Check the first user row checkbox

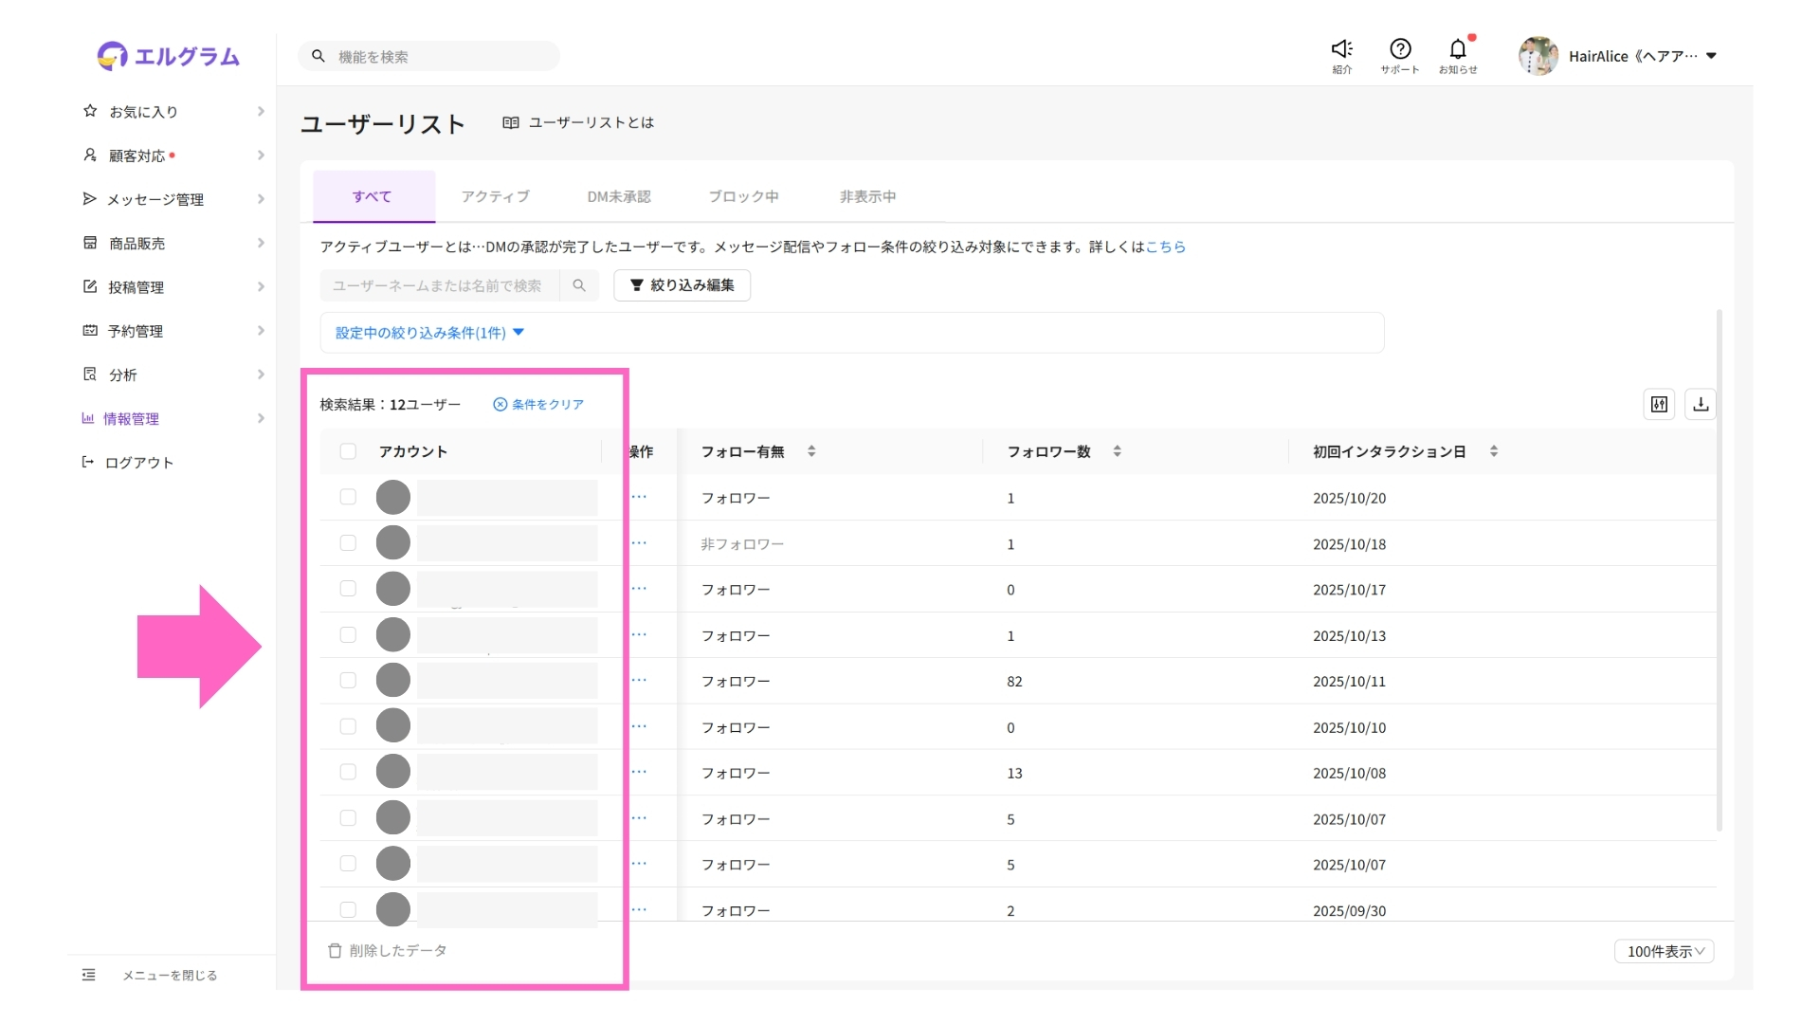[x=348, y=497]
